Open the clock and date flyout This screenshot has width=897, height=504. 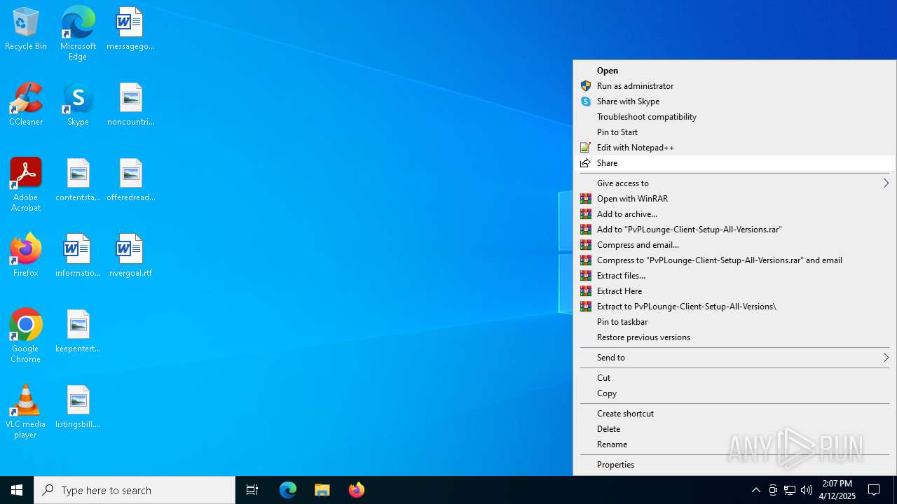pos(837,490)
